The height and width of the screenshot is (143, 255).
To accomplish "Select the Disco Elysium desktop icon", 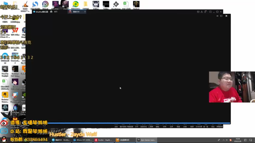I will [65, 5].
